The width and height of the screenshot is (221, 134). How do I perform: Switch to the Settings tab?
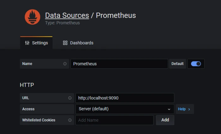point(36,43)
